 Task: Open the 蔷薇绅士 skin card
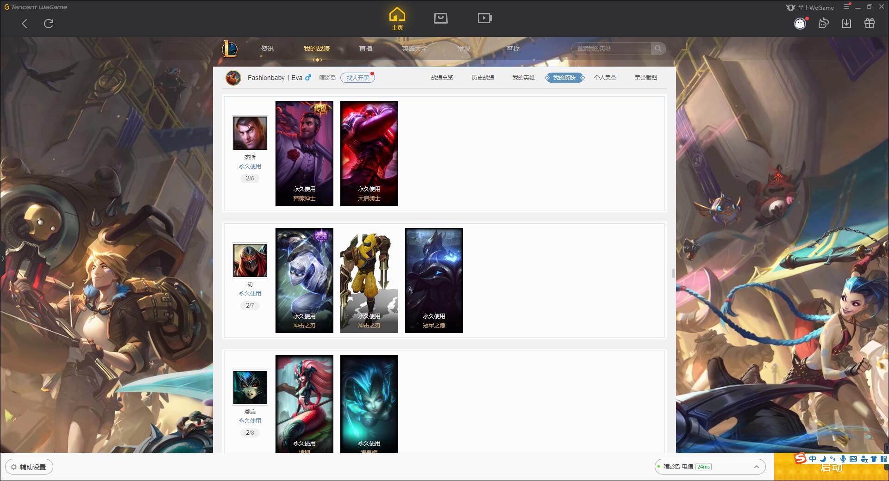[304, 153]
